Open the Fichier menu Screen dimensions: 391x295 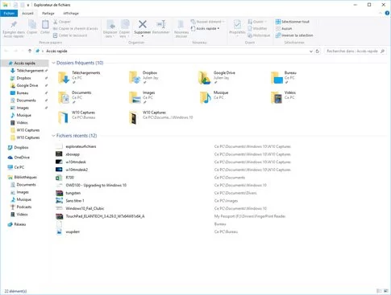(x=9, y=13)
